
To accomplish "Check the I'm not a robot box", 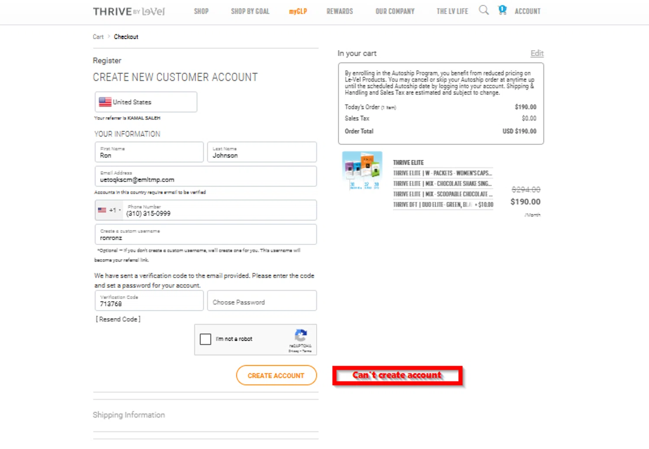I will [206, 339].
